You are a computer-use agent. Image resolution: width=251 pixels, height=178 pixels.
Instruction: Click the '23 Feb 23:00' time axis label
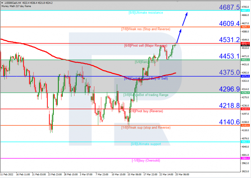pyautogui.click(x=55, y=174)
